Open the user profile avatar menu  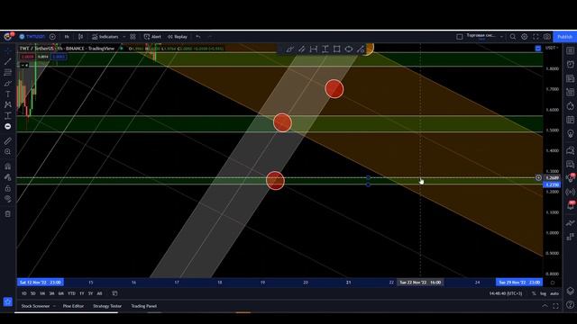pyautogui.click(x=8, y=36)
